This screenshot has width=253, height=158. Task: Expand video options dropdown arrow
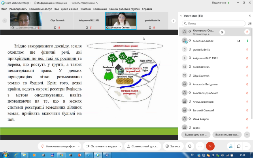(119, 146)
